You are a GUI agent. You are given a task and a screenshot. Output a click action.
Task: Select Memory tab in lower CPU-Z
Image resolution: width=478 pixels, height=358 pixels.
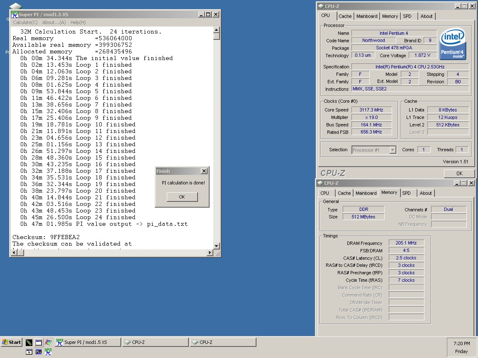point(389,192)
